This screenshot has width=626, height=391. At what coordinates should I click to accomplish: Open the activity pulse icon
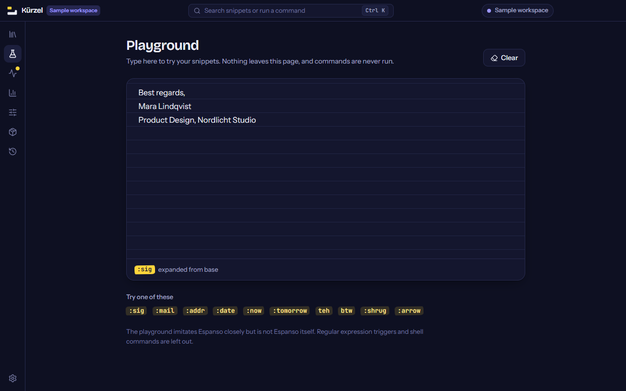click(x=13, y=73)
